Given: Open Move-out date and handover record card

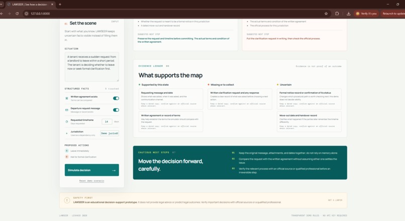Looking at the screenshot, I should pos(309,122).
